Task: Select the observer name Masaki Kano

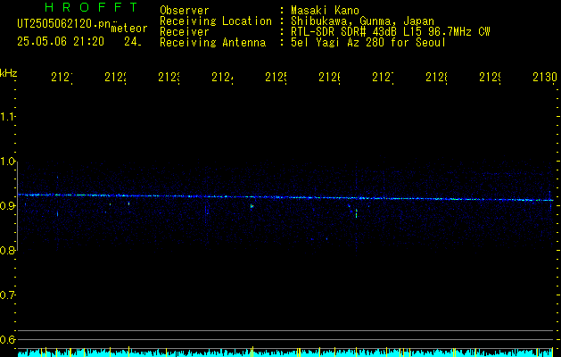Action: (325, 11)
